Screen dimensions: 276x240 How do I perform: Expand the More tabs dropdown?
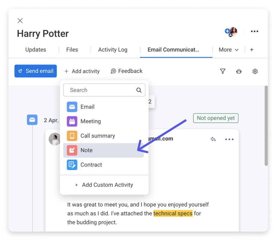click(229, 50)
